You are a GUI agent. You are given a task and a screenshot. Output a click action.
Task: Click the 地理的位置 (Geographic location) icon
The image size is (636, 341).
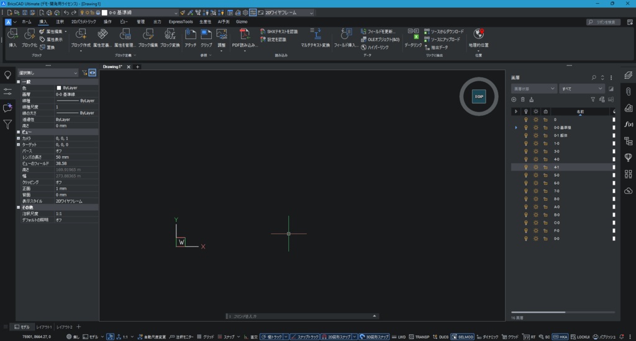(x=479, y=35)
